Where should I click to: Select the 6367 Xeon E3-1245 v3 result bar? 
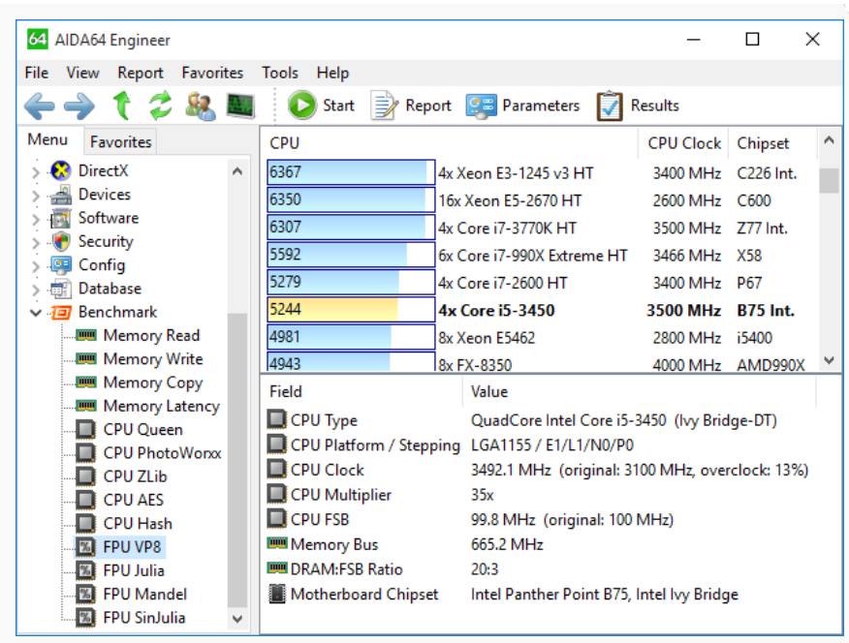(351, 172)
